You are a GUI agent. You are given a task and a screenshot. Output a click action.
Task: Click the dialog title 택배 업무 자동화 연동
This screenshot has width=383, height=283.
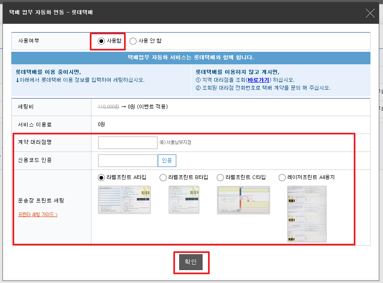(51, 12)
